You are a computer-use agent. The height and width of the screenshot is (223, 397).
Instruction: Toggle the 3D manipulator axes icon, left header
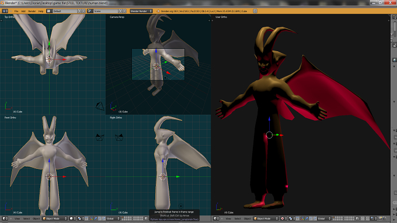click(x=92, y=218)
